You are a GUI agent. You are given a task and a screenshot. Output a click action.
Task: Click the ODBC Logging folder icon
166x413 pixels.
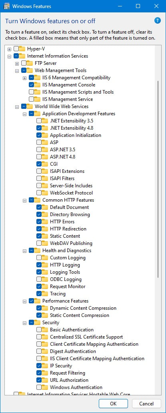[45, 279]
